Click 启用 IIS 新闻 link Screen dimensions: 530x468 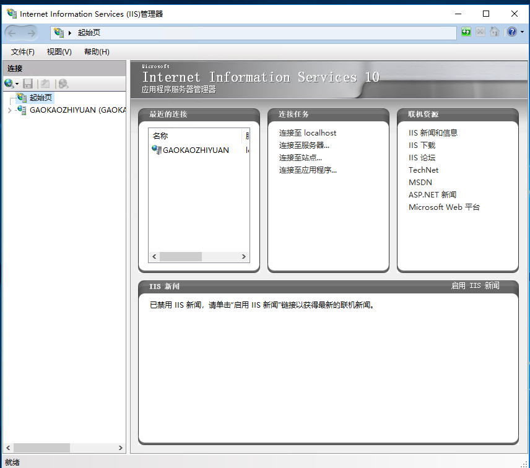click(x=475, y=285)
